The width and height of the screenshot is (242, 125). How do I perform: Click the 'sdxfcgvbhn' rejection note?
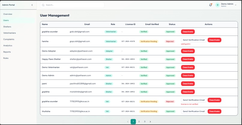point(186,44)
